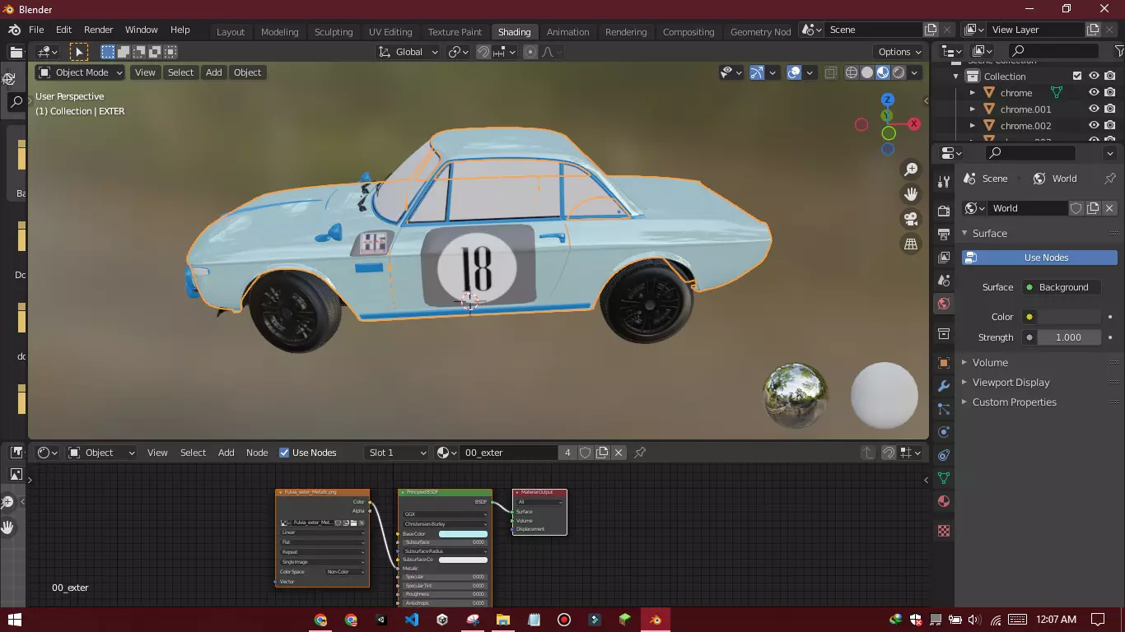Screen dimensions: 1125x632
Task: Select solid viewport shading
Action: [x=867, y=72]
